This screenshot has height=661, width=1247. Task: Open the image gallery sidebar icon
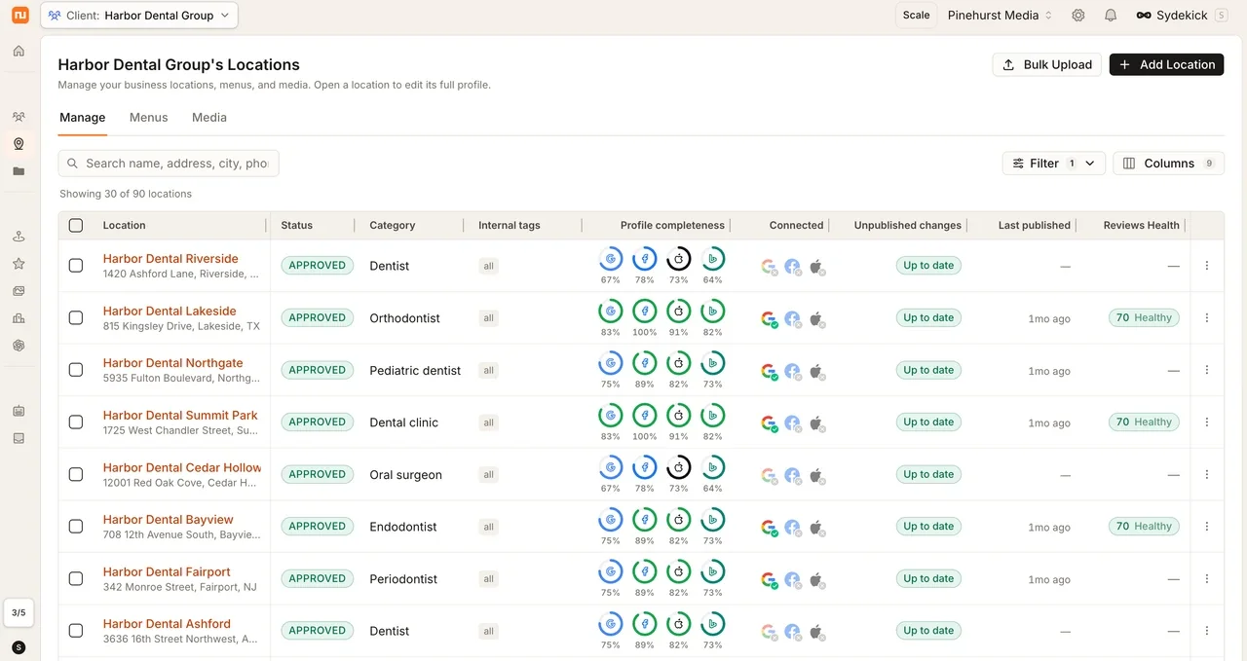tap(19, 291)
